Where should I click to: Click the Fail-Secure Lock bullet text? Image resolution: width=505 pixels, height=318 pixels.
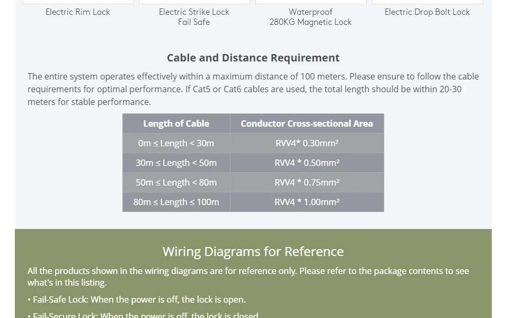tap(143, 315)
